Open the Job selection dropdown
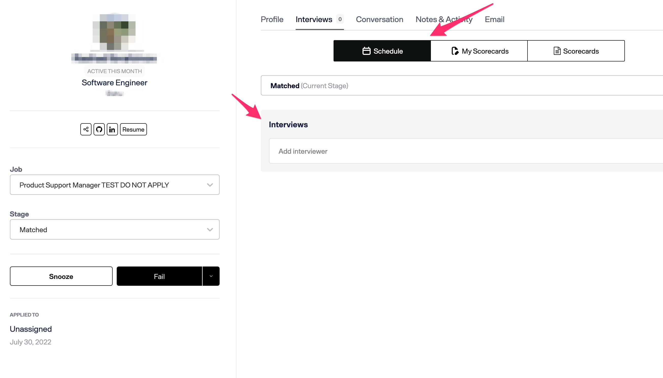 point(115,185)
